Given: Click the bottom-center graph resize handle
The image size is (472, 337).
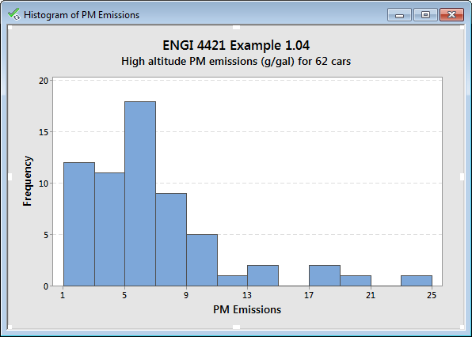Looking at the screenshot, I should coord(236,327).
